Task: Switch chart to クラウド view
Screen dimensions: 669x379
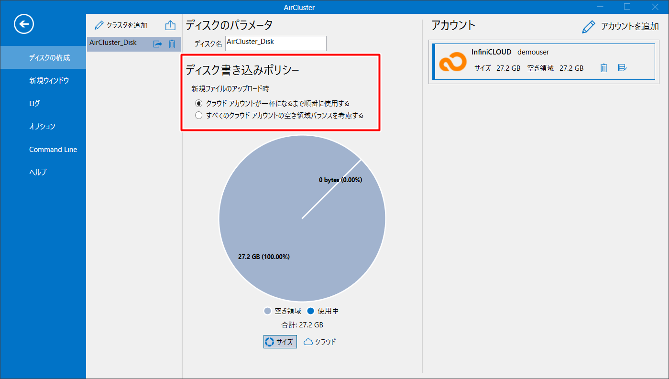Action: tap(320, 342)
